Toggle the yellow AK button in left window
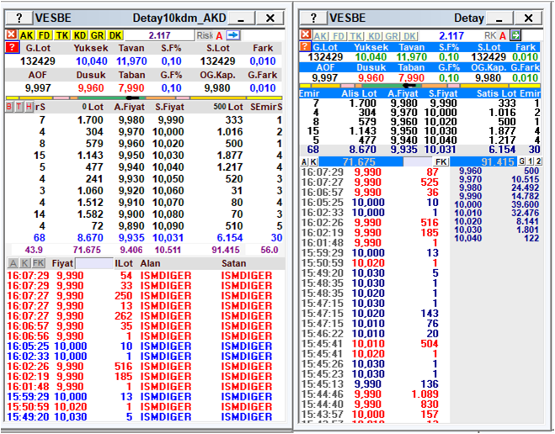 point(27,35)
